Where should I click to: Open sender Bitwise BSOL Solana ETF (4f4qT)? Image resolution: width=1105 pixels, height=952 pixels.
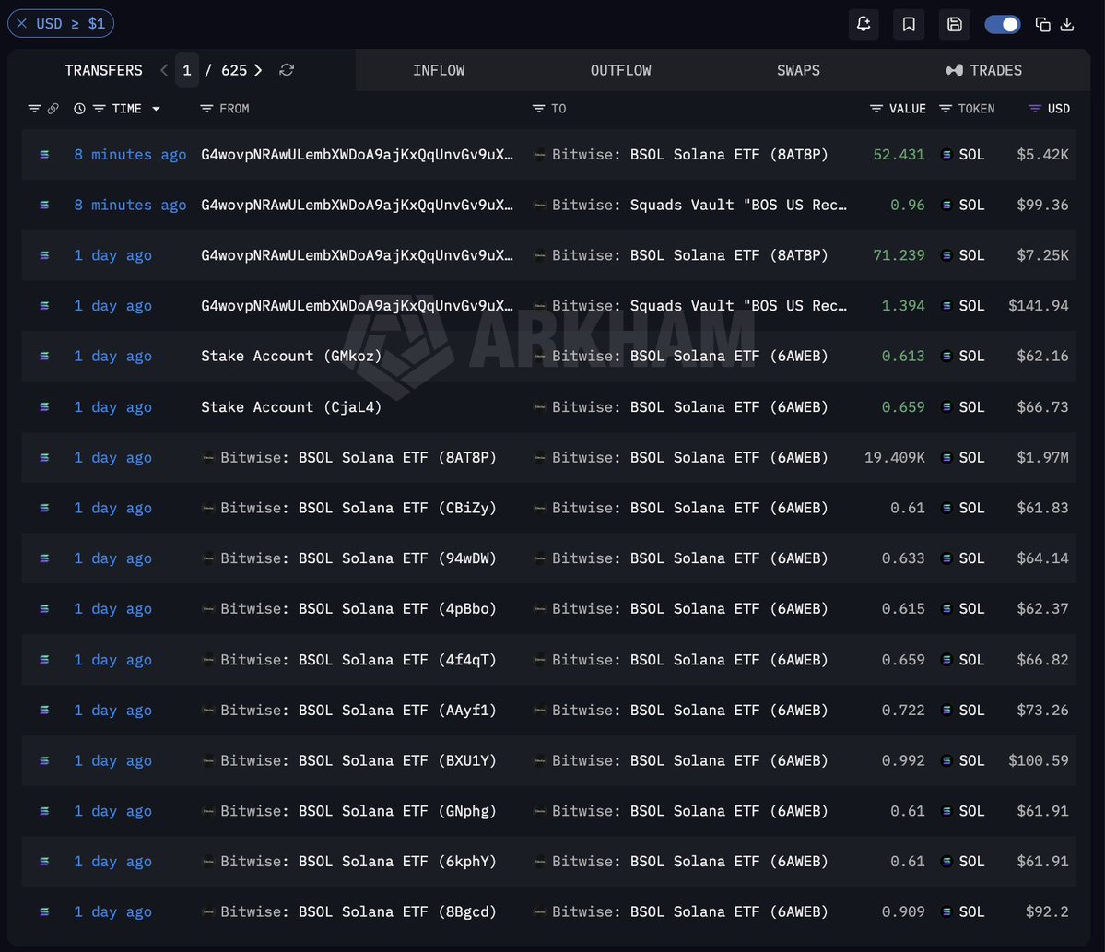click(x=358, y=660)
